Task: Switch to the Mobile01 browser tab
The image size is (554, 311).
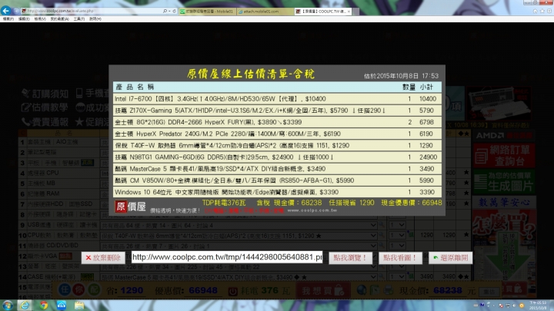Action: pyautogui.click(x=207, y=12)
